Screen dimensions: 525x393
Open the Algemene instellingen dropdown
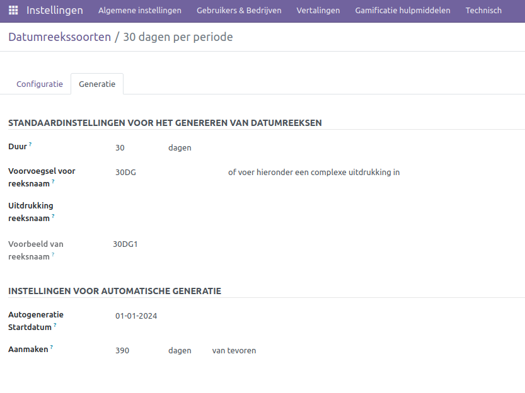click(139, 10)
